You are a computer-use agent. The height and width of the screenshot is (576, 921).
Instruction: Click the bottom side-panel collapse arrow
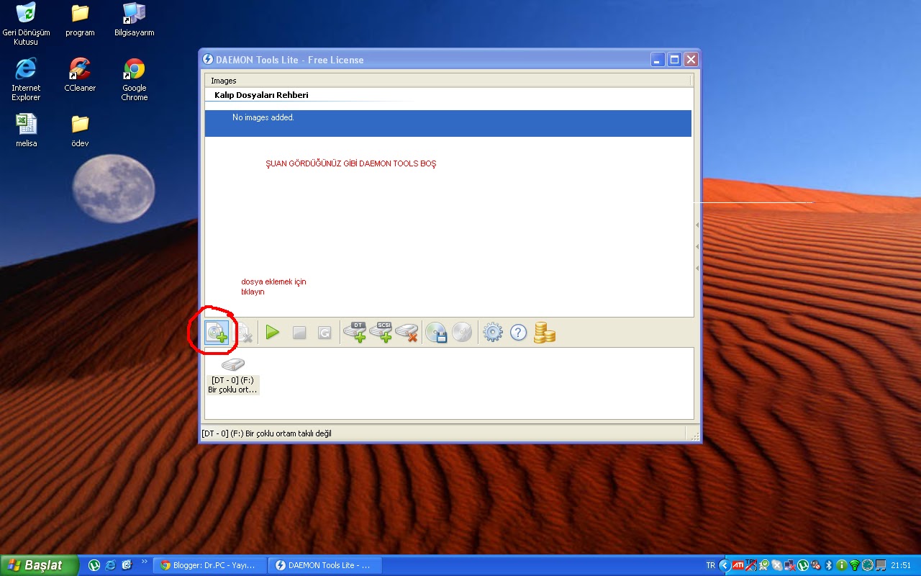697,269
